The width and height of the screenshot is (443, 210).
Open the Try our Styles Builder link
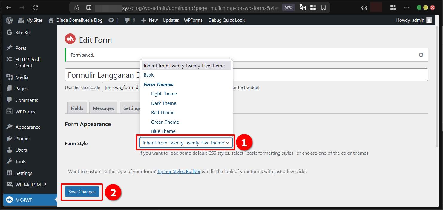(x=178, y=171)
